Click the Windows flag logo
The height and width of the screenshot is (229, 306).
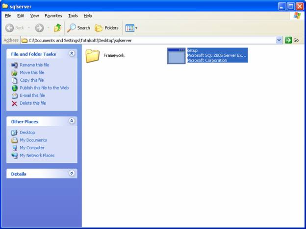click(297, 16)
